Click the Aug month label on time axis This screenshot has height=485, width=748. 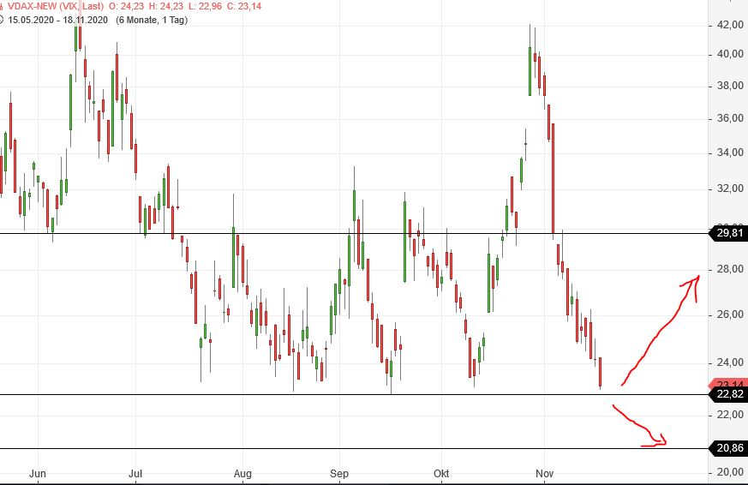[x=242, y=474]
